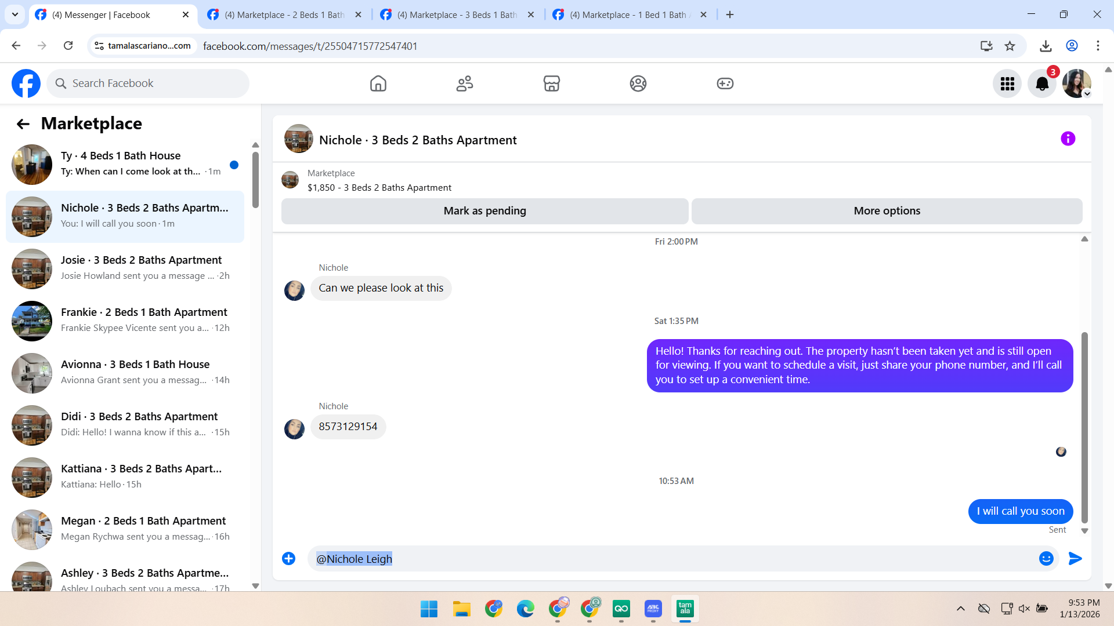Open the Marketplace store icon

[551, 83]
